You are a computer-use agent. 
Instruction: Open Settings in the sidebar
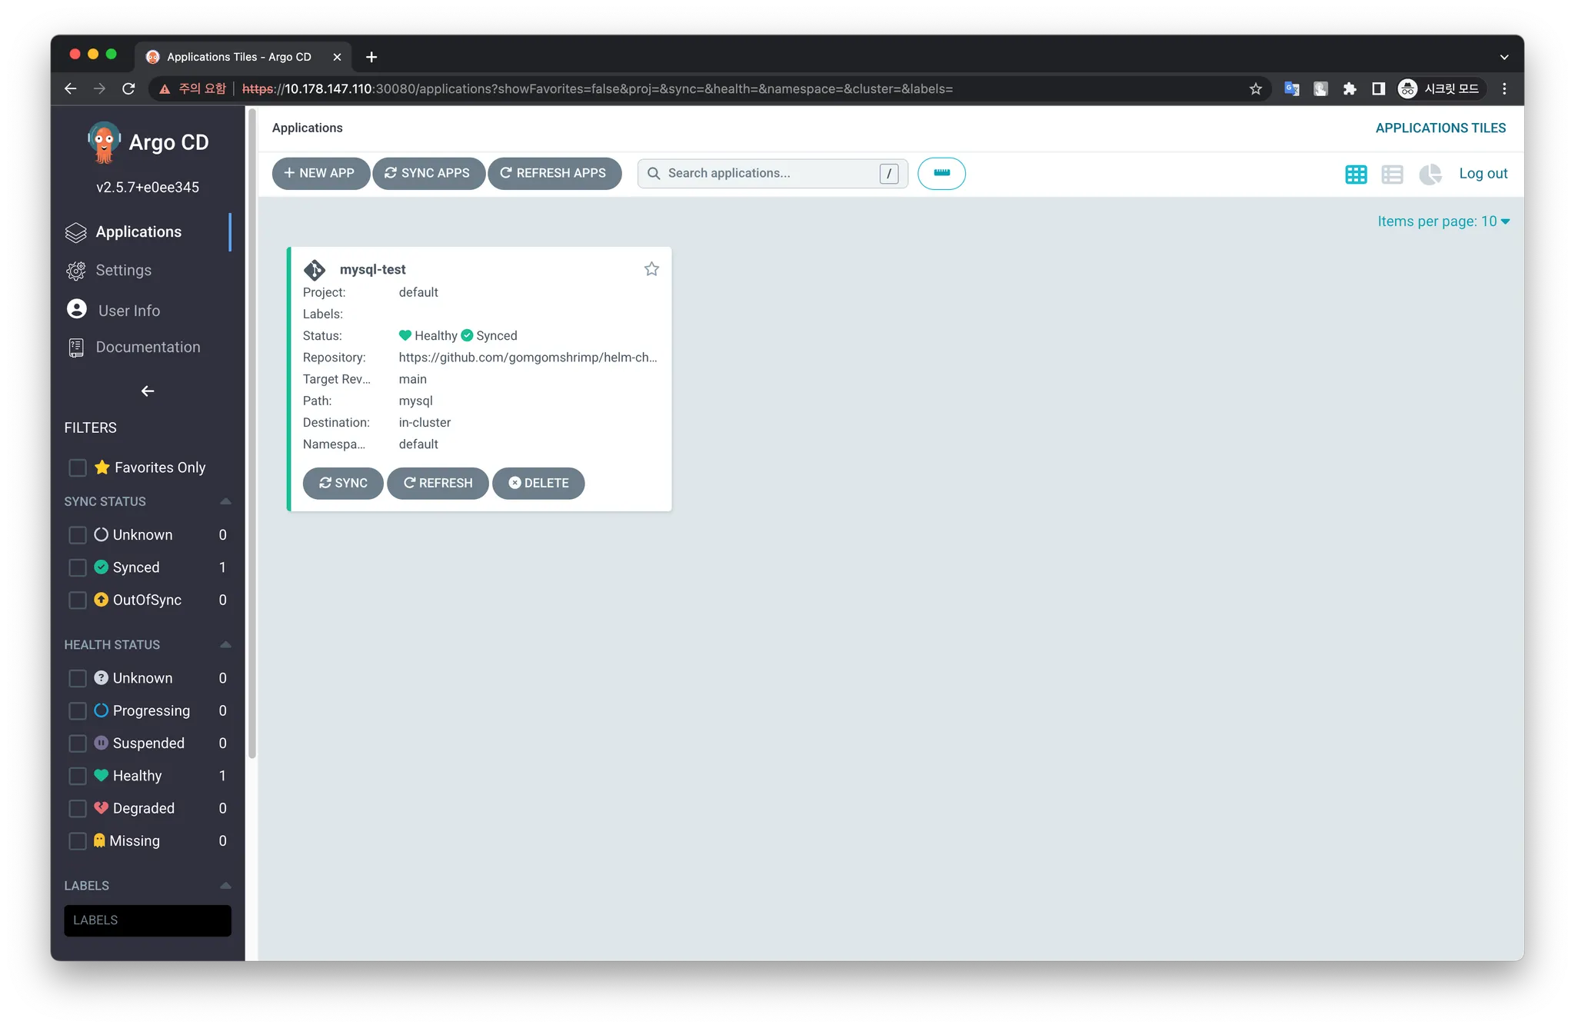123,271
